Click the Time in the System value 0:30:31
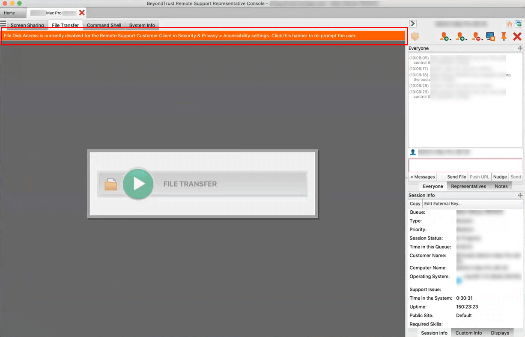The height and width of the screenshot is (337, 525). pos(464,298)
